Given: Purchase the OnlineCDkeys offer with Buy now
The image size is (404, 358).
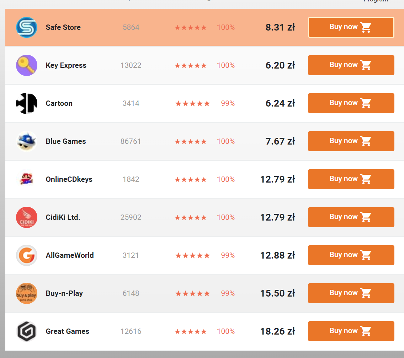Looking at the screenshot, I should point(351,179).
